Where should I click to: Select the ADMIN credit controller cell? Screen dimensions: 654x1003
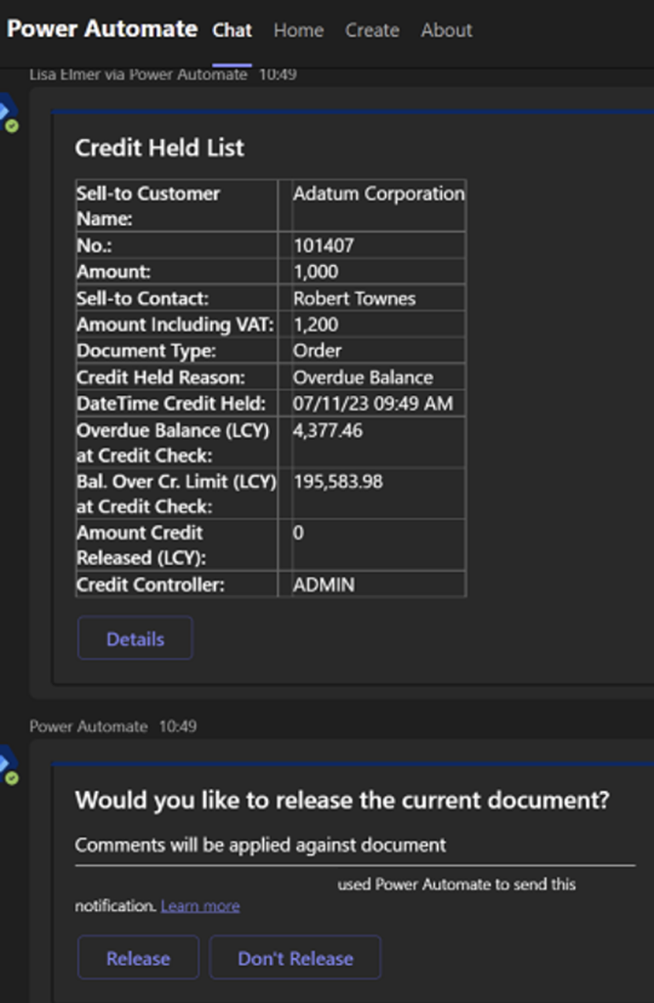(324, 585)
